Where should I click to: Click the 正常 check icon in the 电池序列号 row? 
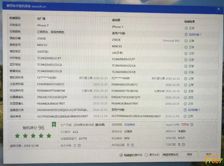click(185, 91)
